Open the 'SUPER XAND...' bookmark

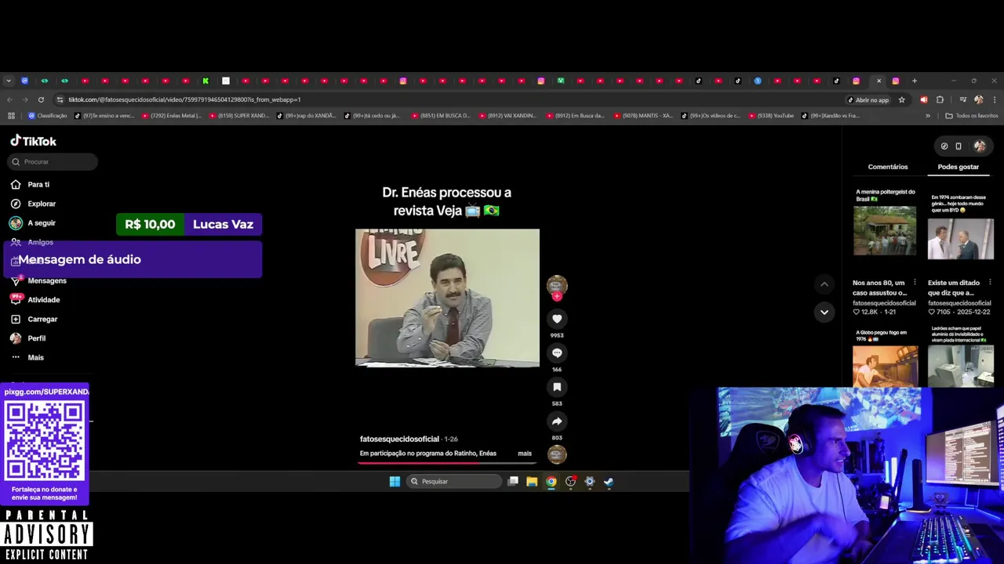[239, 116]
